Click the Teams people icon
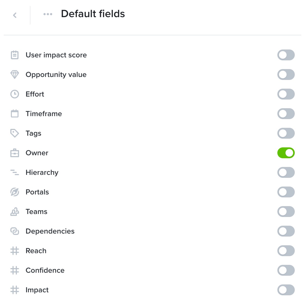The image size is (304, 304). tap(14, 212)
